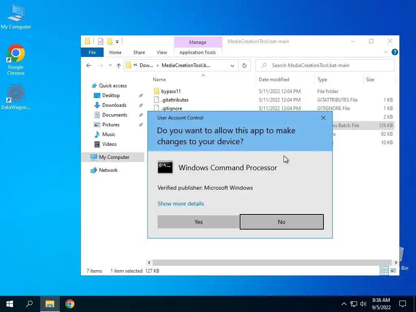The image size is (416, 312).
Task: Sort by the Type column header
Action: pos(322,80)
